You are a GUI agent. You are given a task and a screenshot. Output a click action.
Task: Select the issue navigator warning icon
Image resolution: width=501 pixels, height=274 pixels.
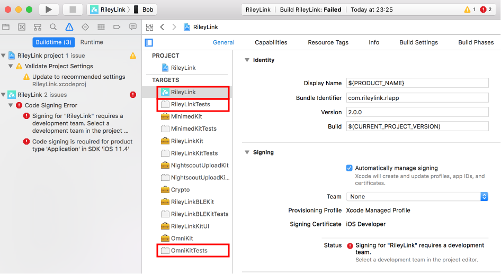pyautogui.click(x=69, y=27)
